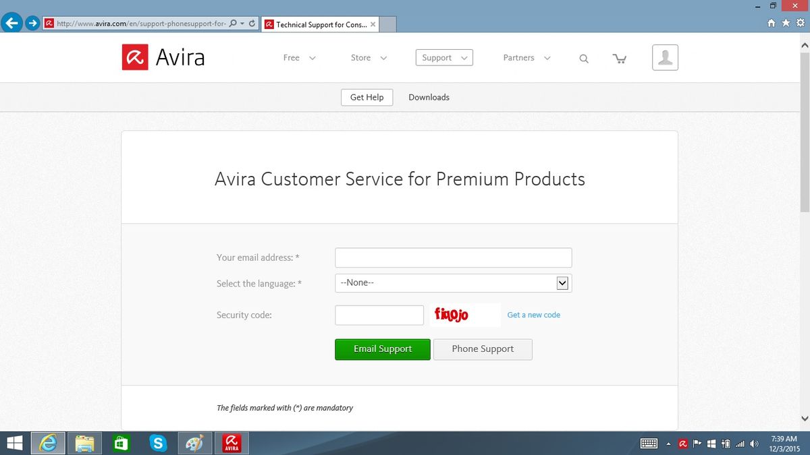This screenshot has height=455, width=810.
Task: Open the browser Tools gear icon
Action: pos(800,23)
